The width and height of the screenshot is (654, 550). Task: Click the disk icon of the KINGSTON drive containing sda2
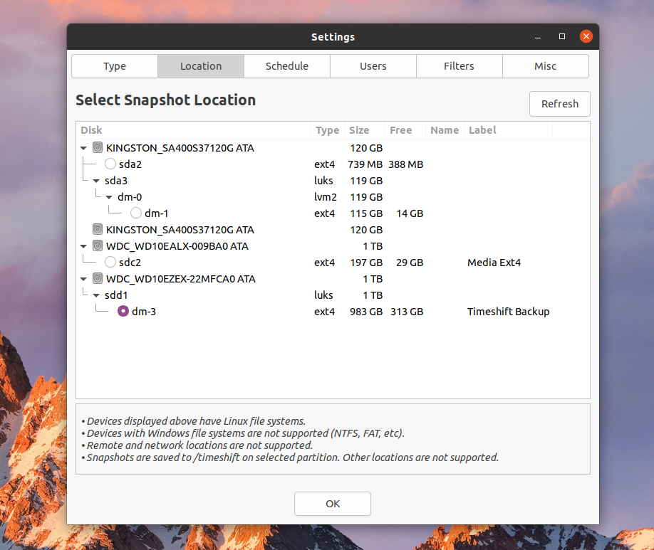[98, 148]
